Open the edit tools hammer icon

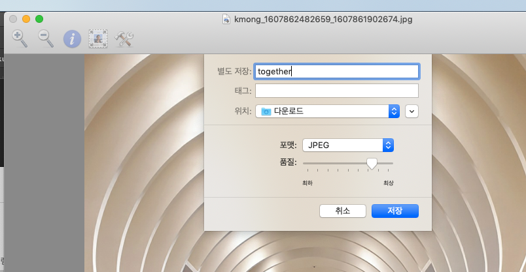pos(124,38)
